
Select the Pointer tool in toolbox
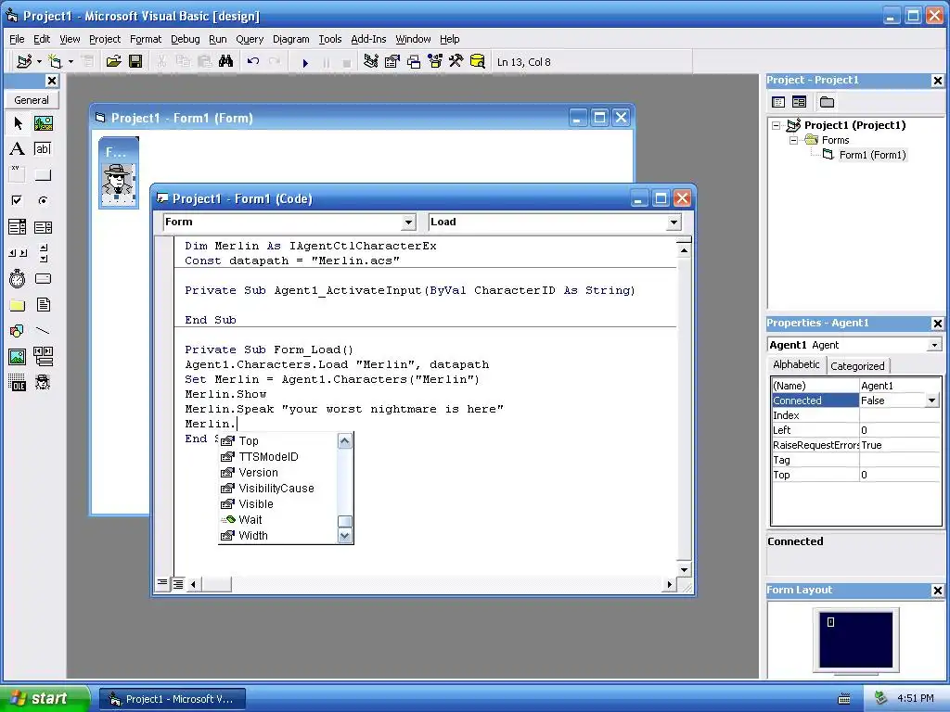18,123
